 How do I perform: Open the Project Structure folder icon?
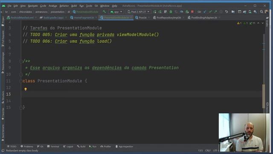coord(233,12)
